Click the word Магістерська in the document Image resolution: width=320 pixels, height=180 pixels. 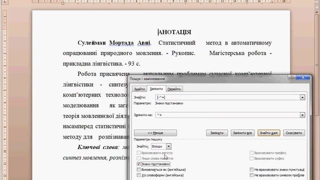(x=226, y=53)
